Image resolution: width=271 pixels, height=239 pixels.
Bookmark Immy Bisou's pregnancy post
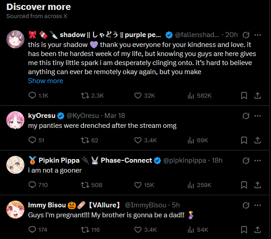point(244,230)
